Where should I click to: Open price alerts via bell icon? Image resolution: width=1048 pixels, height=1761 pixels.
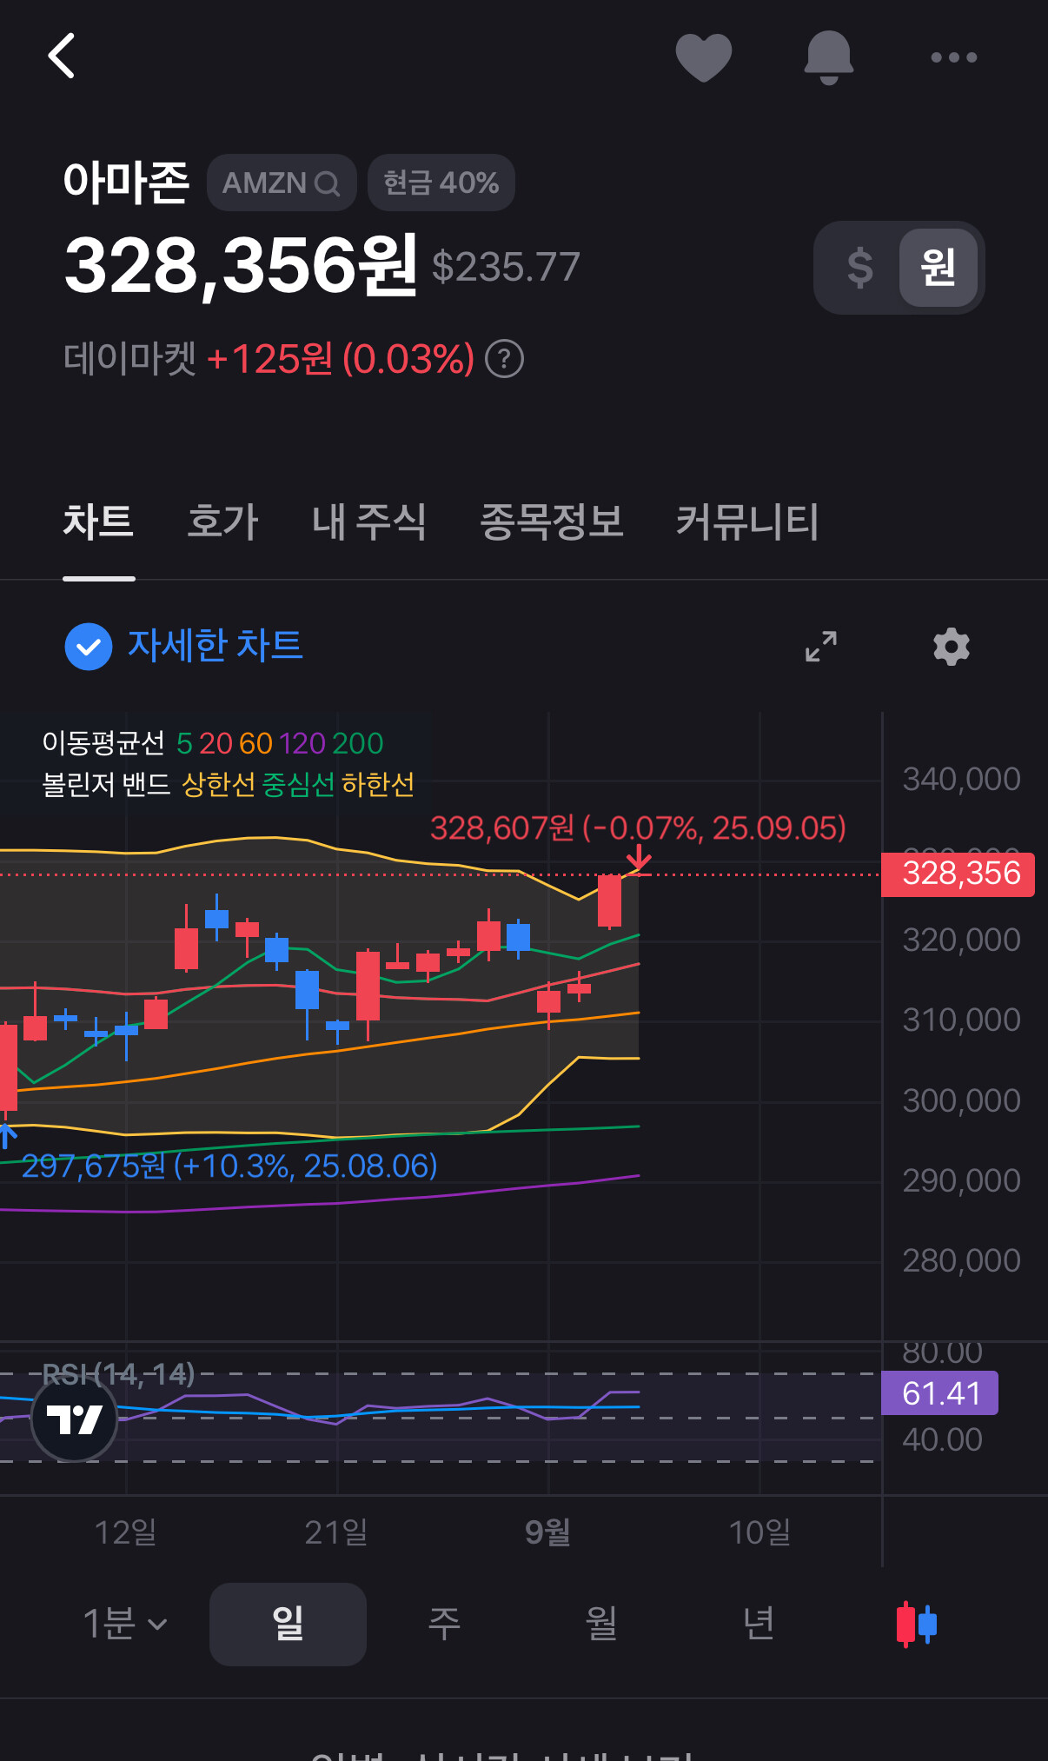(829, 57)
